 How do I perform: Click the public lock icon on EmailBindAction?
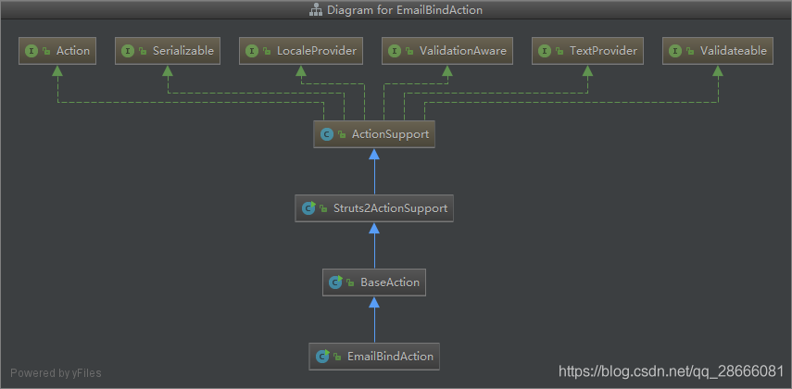(337, 357)
